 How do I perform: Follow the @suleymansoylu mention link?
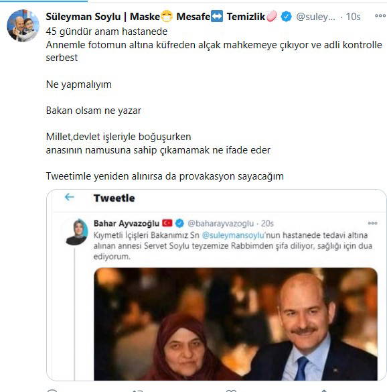coord(233,235)
